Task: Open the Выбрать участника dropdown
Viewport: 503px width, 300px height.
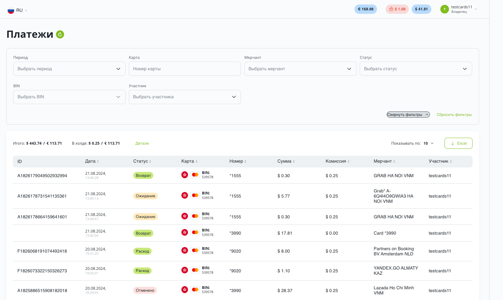Action: [185, 97]
